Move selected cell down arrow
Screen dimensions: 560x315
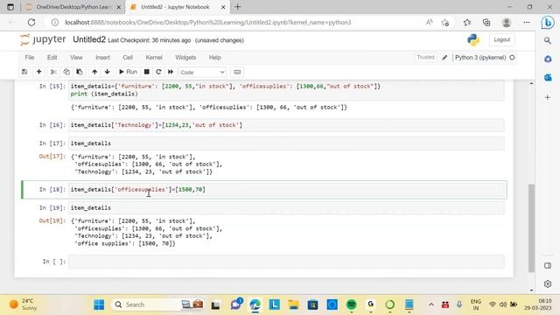107,72
